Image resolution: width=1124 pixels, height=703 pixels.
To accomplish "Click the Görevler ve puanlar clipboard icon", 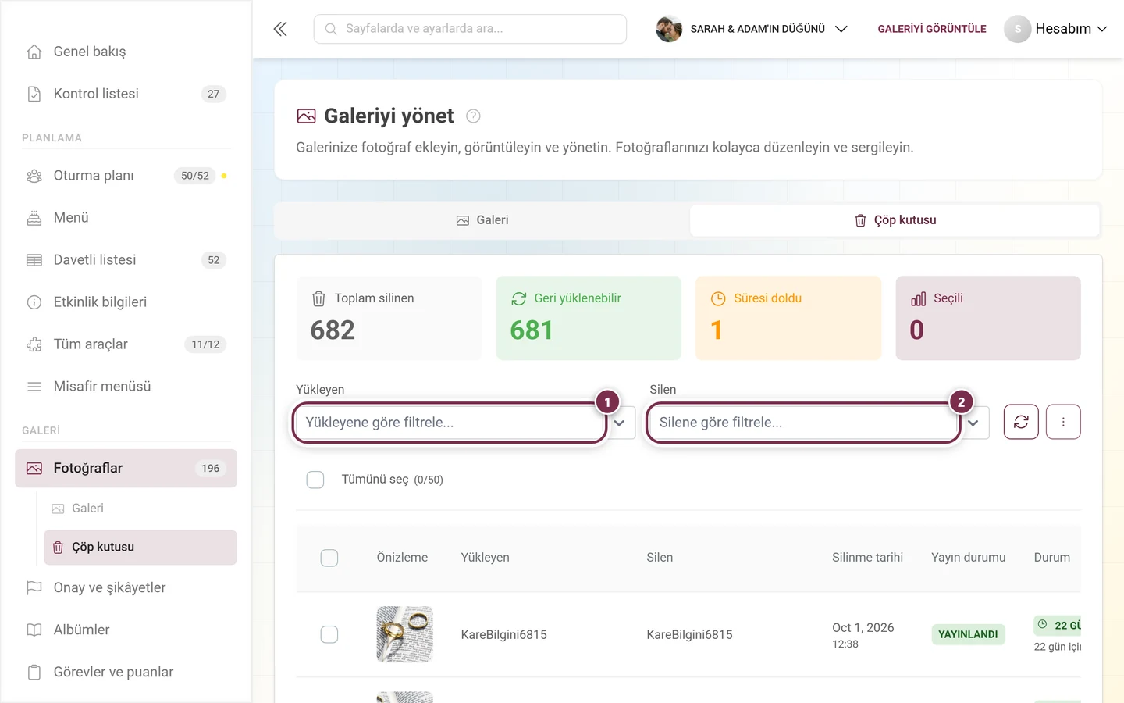I will point(34,672).
